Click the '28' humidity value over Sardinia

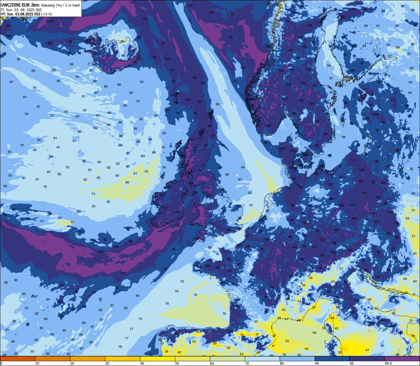pos(340,353)
